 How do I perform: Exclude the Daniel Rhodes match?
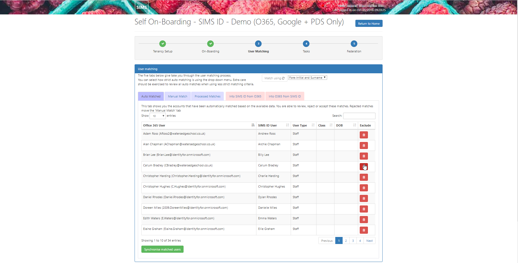364,198
